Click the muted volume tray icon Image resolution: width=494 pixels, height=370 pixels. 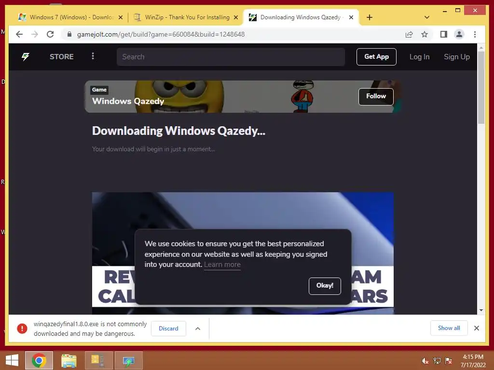[425, 361]
